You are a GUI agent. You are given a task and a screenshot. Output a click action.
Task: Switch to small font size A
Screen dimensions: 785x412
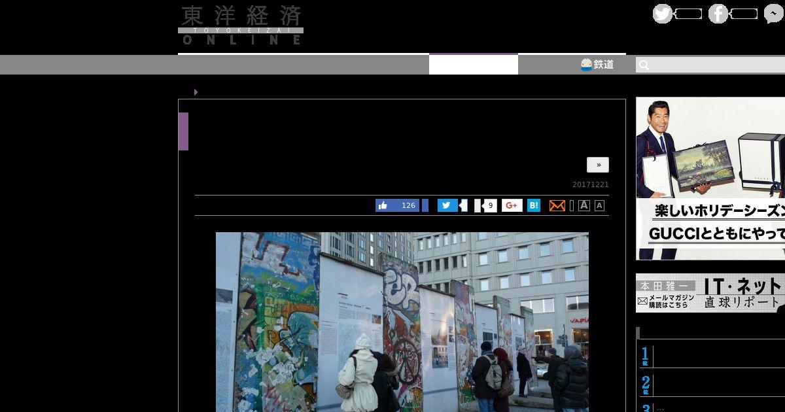599,205
